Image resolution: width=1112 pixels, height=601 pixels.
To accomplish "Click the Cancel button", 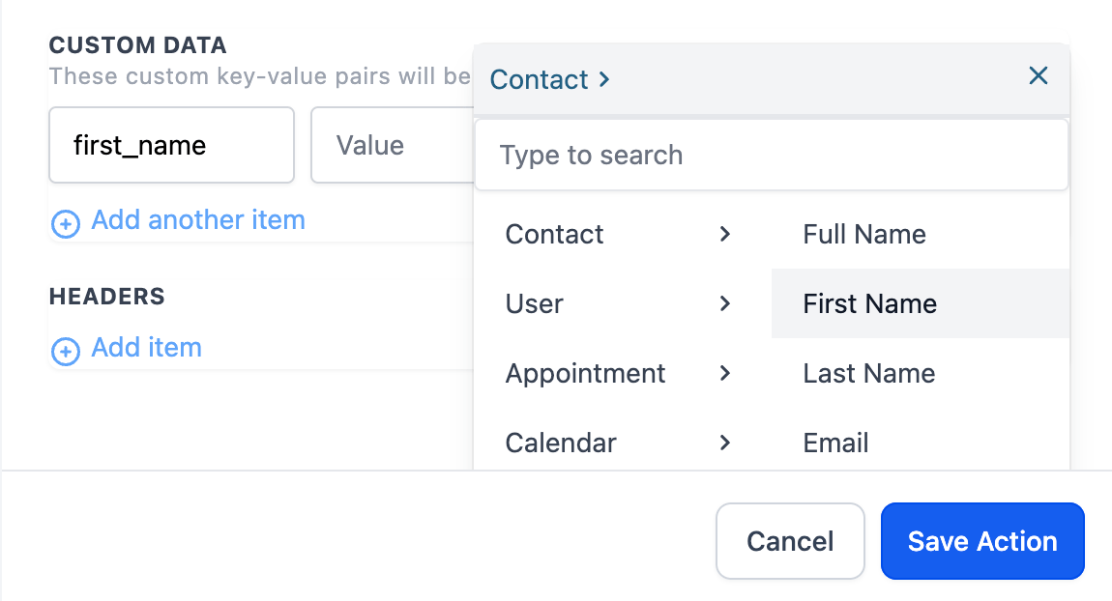I will click(790, 541).
